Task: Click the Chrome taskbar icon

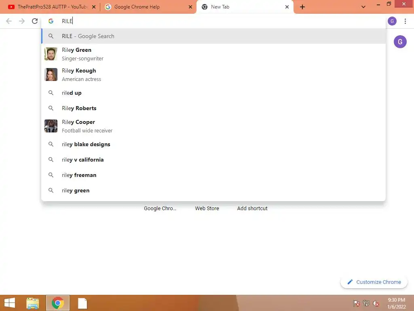Action: click(58, 303)
